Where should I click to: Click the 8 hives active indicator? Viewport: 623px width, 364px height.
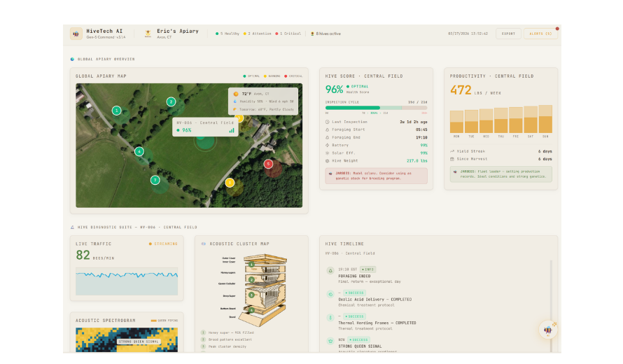pyautogui.click(x=325, y=34)
